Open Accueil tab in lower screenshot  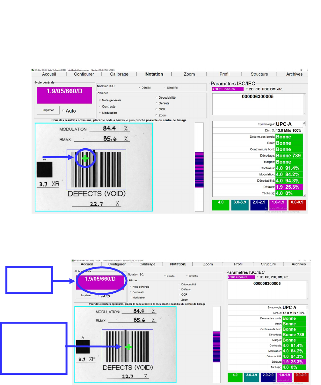(87, 264)
